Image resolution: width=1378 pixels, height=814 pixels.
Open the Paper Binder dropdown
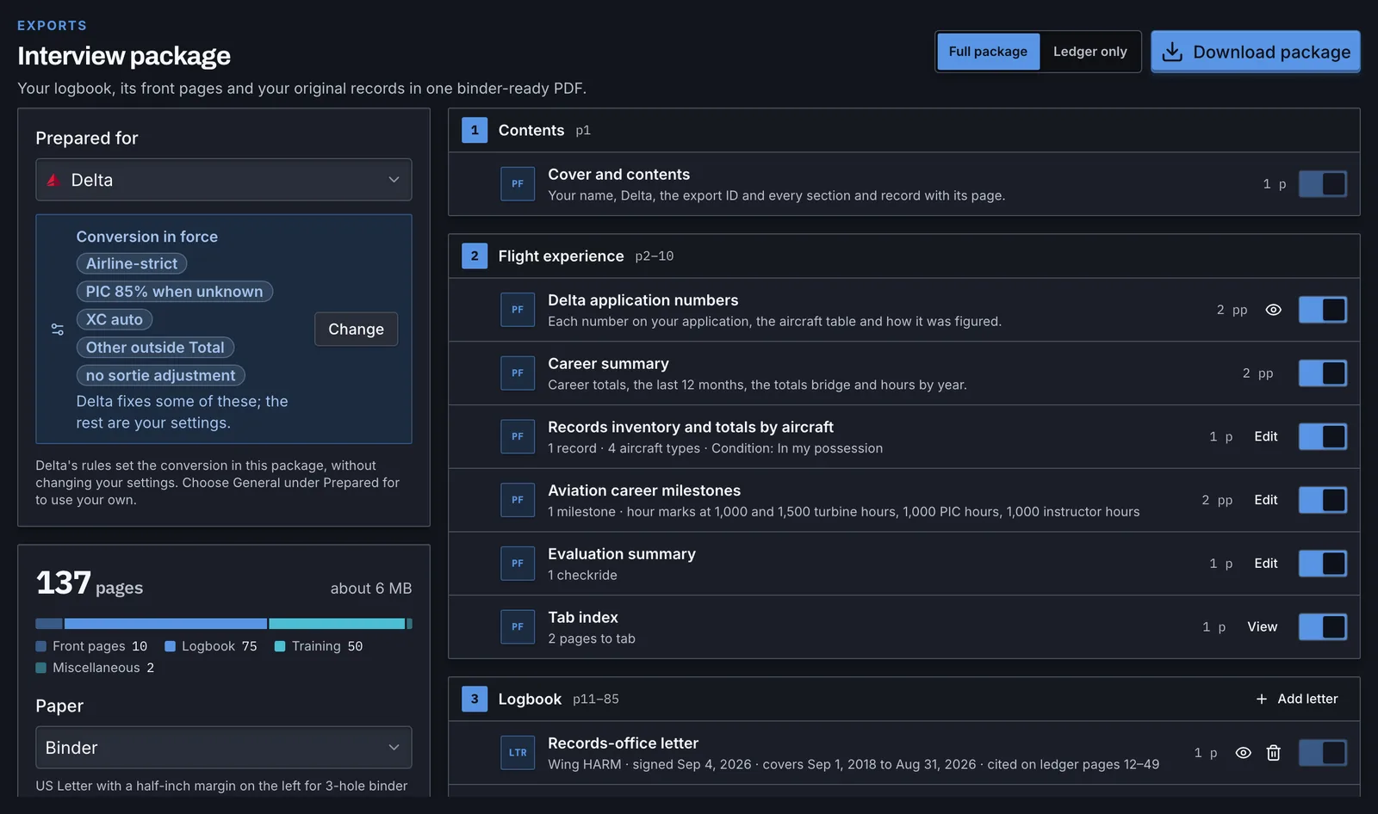224,748
